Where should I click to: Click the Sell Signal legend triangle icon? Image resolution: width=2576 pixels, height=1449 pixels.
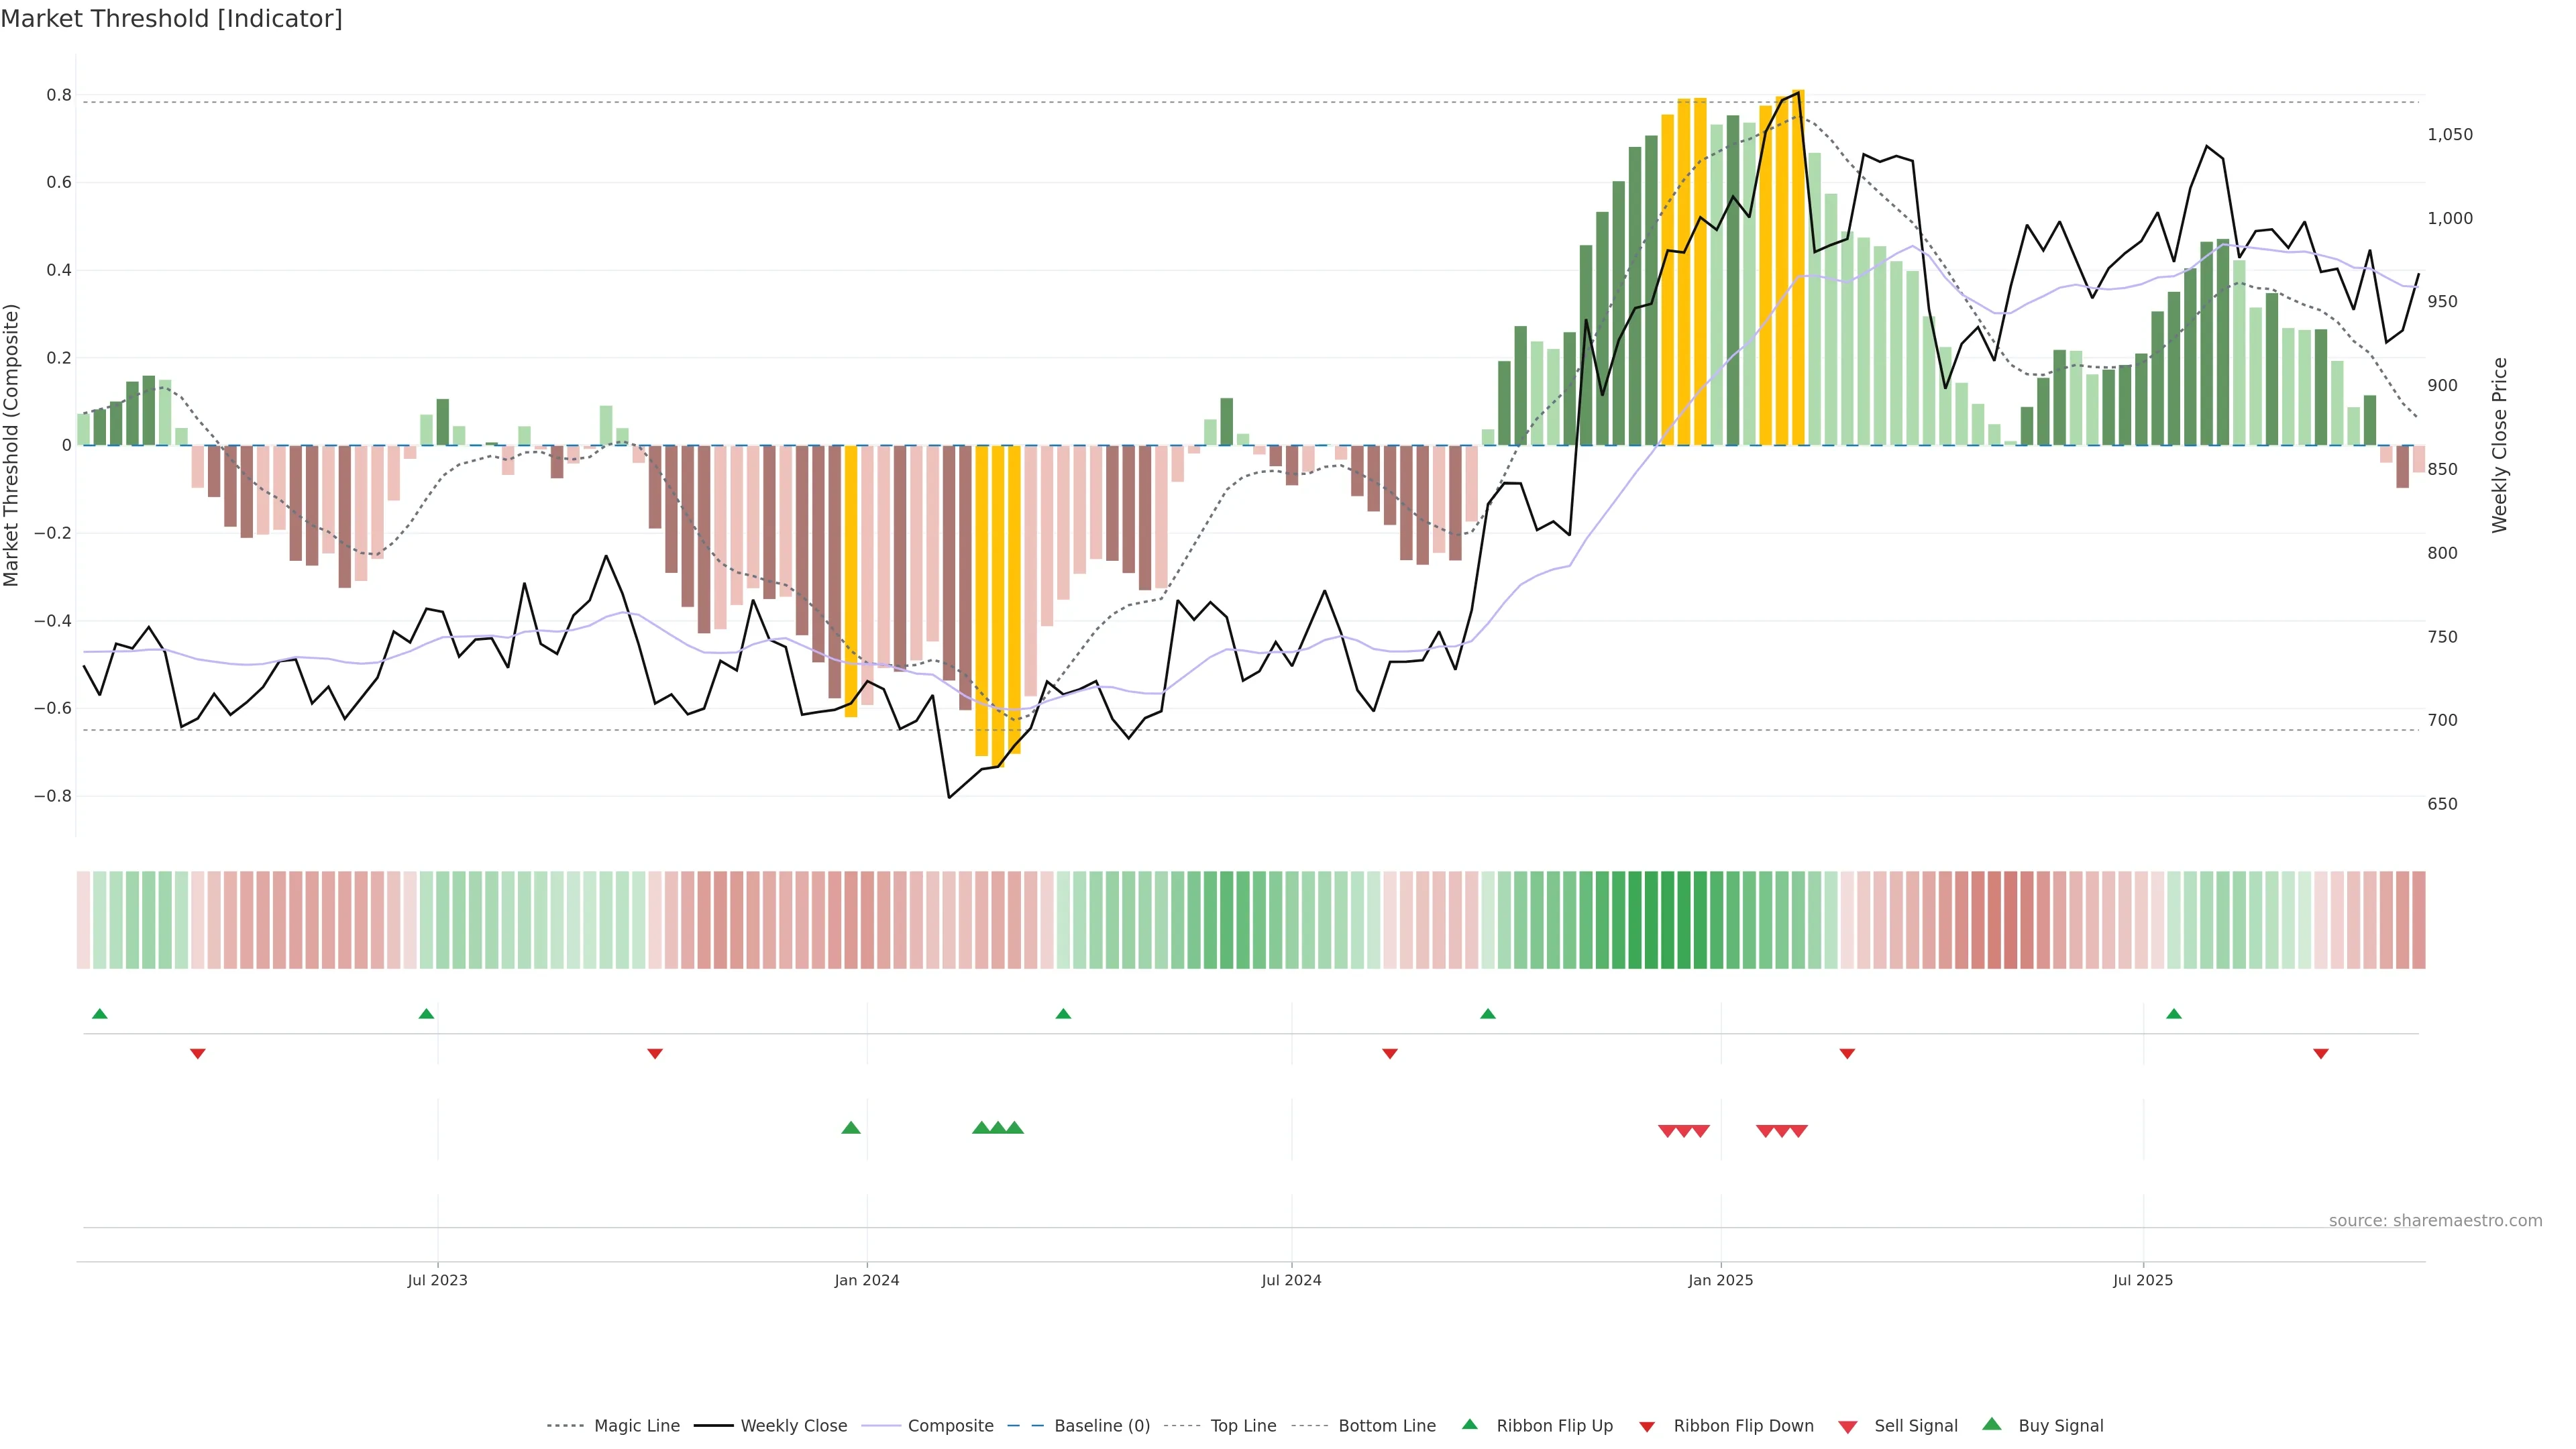[1848, 1427]
